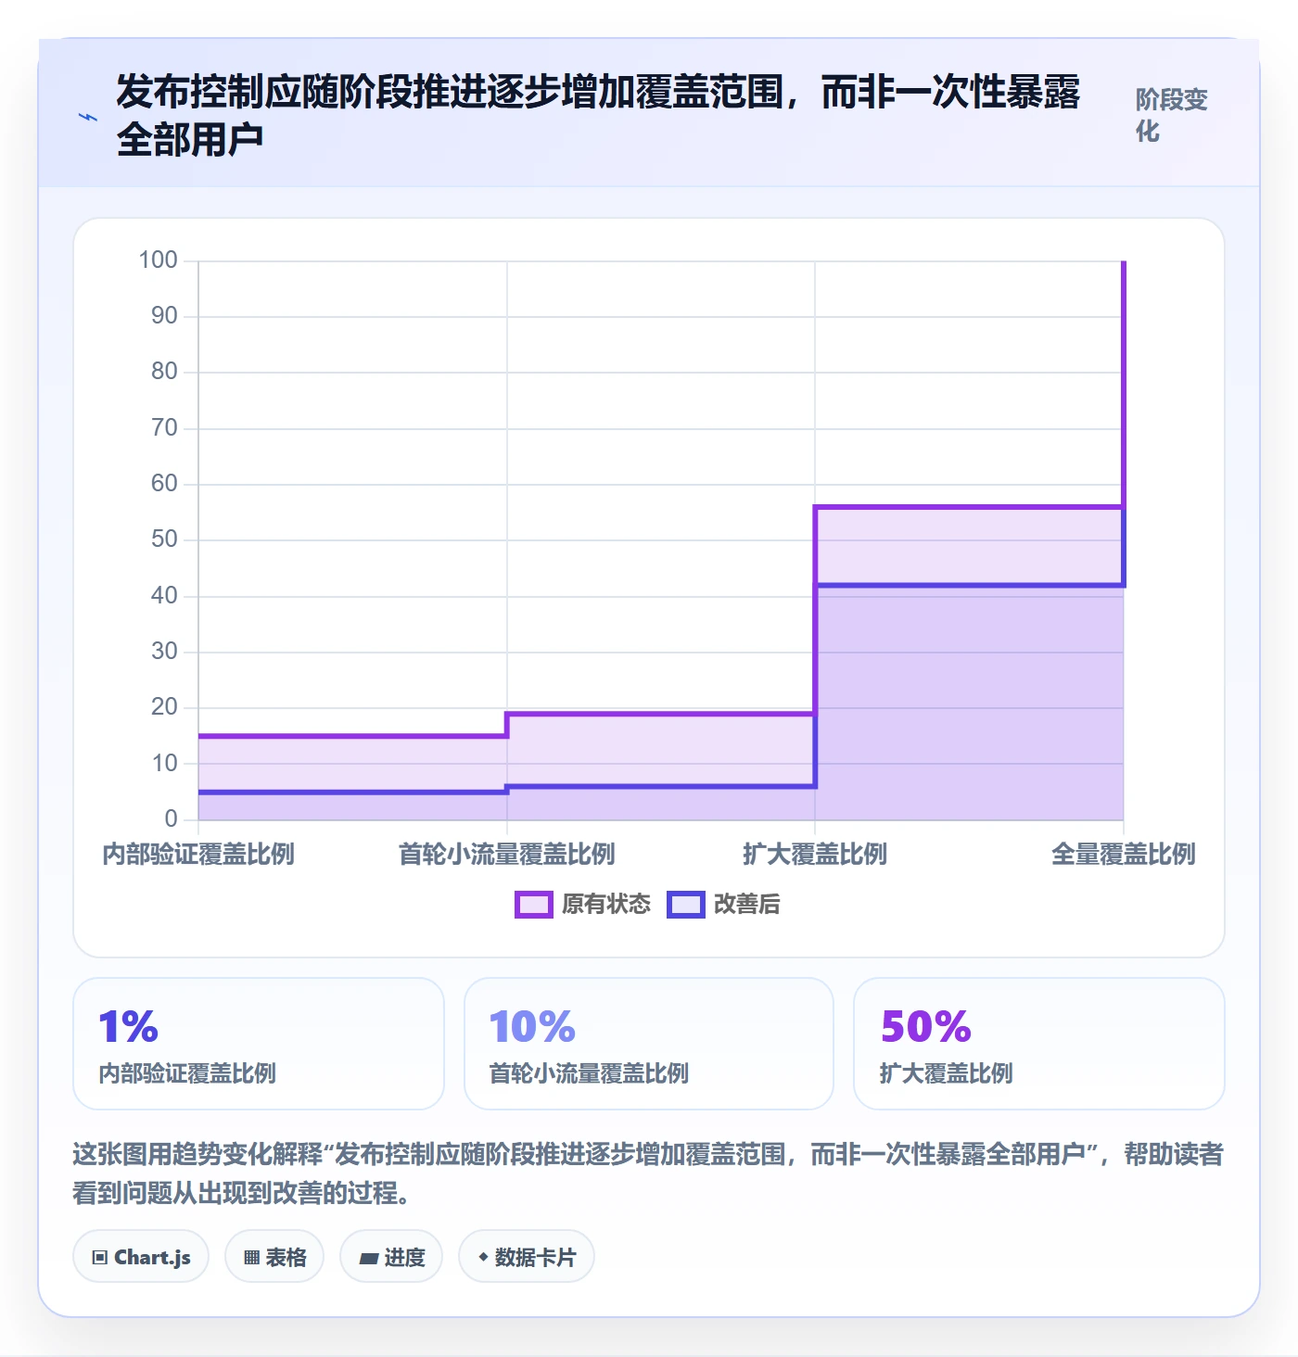Viewport: 1298px width, 1357px height.
Task: Click the y-axis value 100
Action: click(x=158, y=260)
